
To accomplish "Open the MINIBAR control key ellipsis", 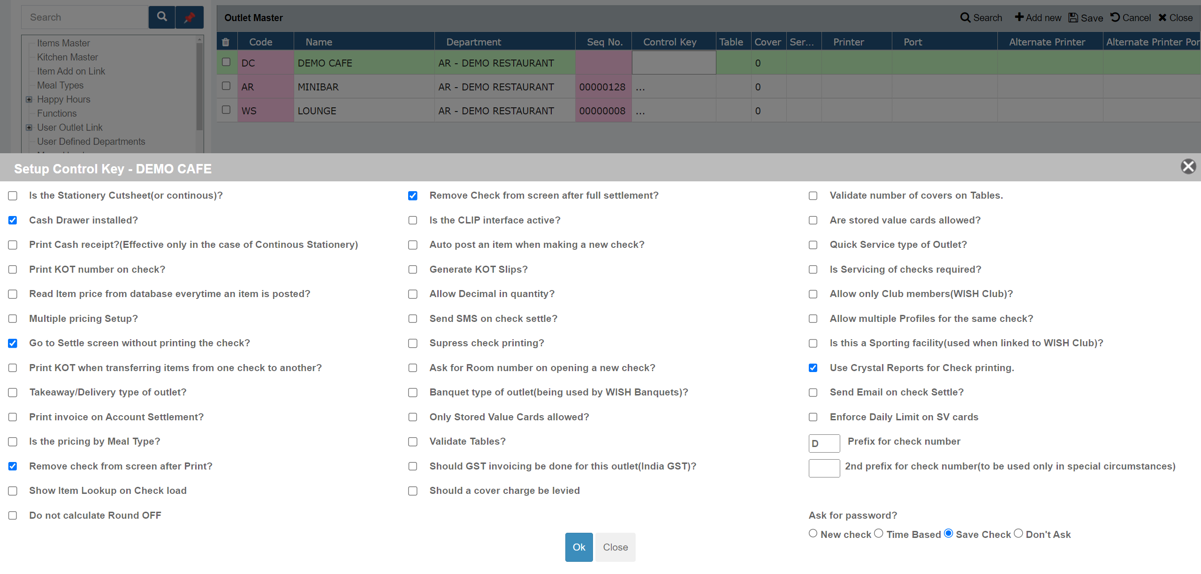I will [x=641, y=87].
